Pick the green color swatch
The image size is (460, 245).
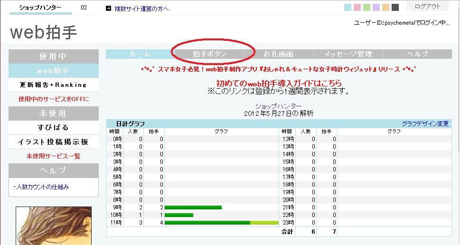[x=366, y=7]
